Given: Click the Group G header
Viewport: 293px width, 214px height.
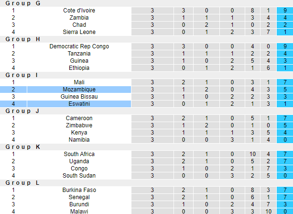Looking at the screenshot, I should [x=23, y=3].
